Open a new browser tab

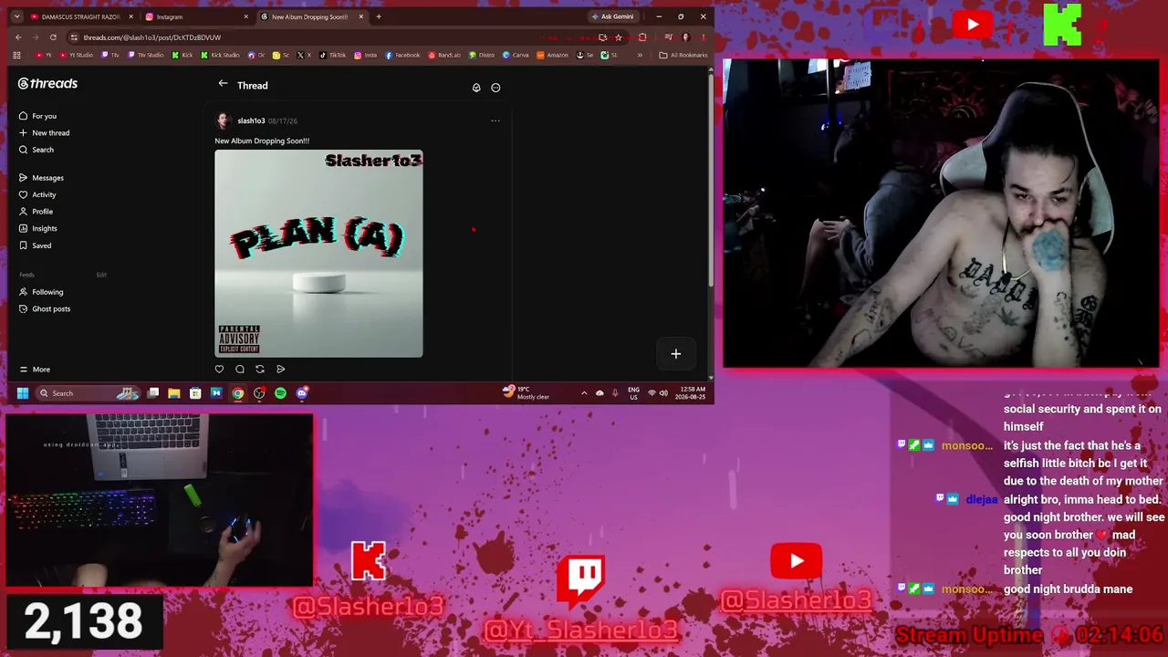point(379,16)
